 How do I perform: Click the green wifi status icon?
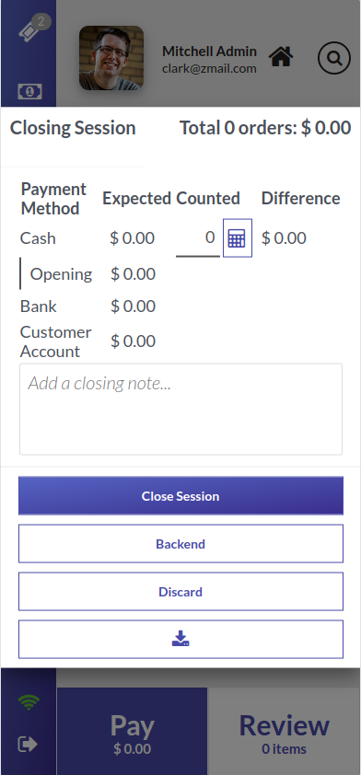coord(29,702)
